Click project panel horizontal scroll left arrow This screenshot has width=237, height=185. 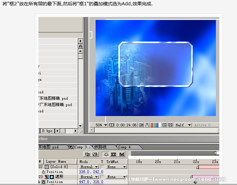pos(57,131)
